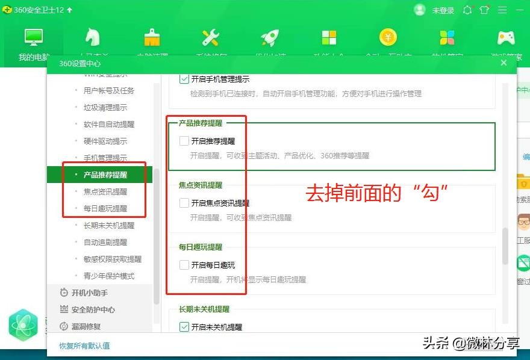Toggle 开启未关机提醒 checkbox
Image resolution: width=530 pixels, height=360 pixels.
184,326
